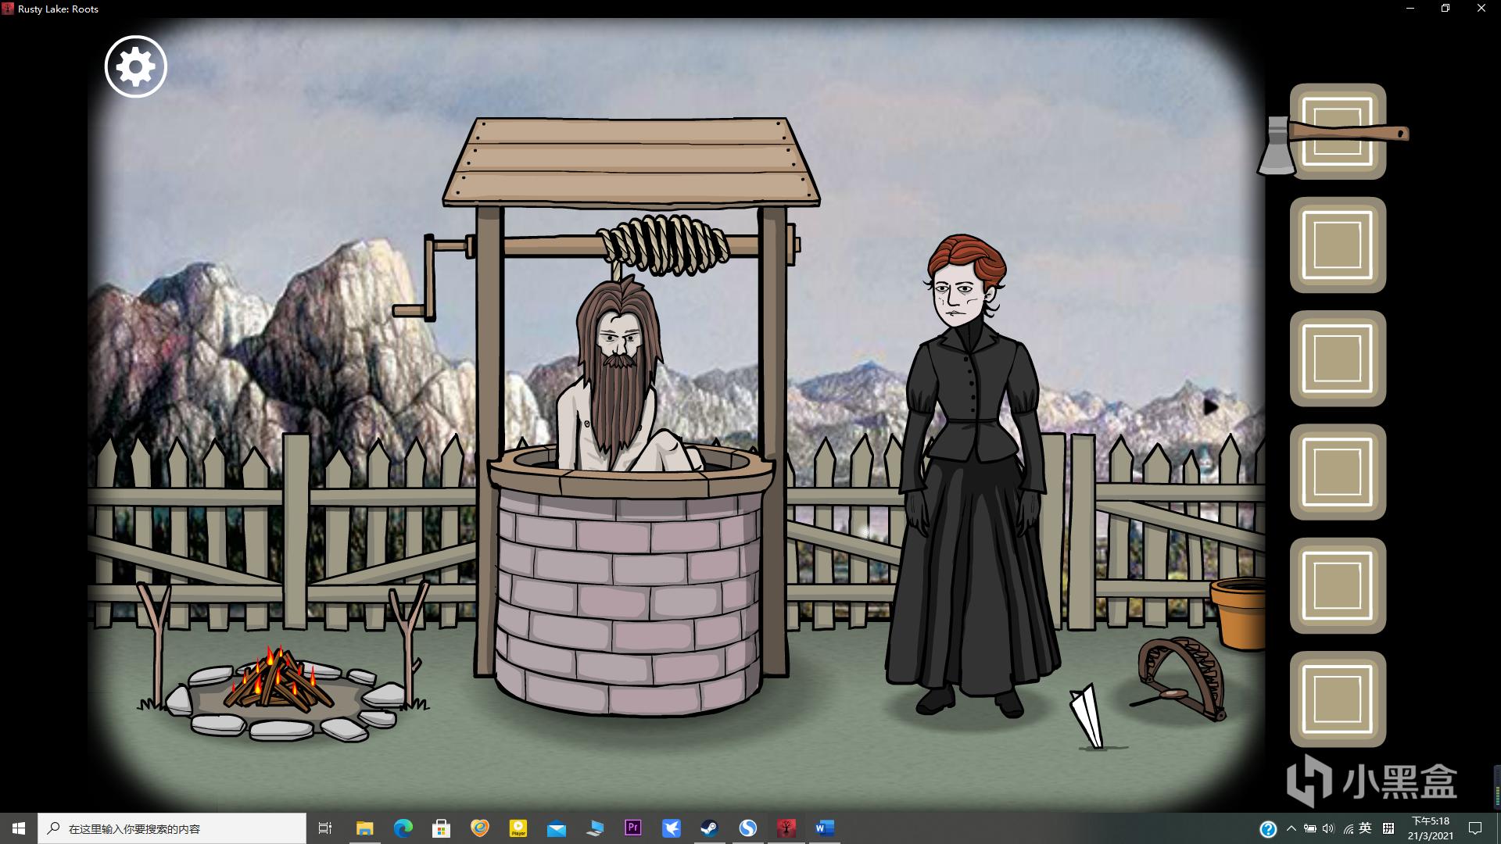
Task: Click the bear trap on ground
Action: (1182, 677)
